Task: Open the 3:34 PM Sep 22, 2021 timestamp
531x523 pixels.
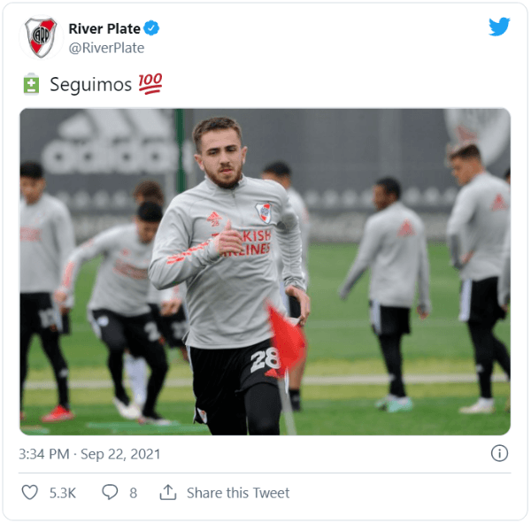Action: [89, 454]
